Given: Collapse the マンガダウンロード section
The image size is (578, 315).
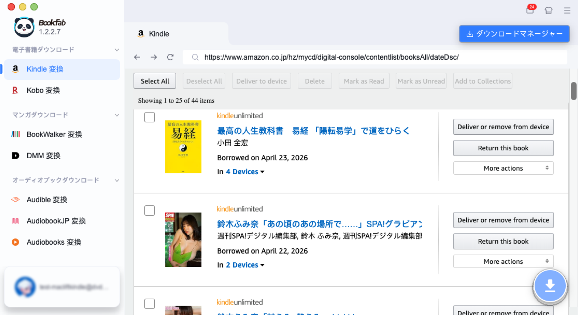Looking at the screenshot, I should tap(117, 115).
